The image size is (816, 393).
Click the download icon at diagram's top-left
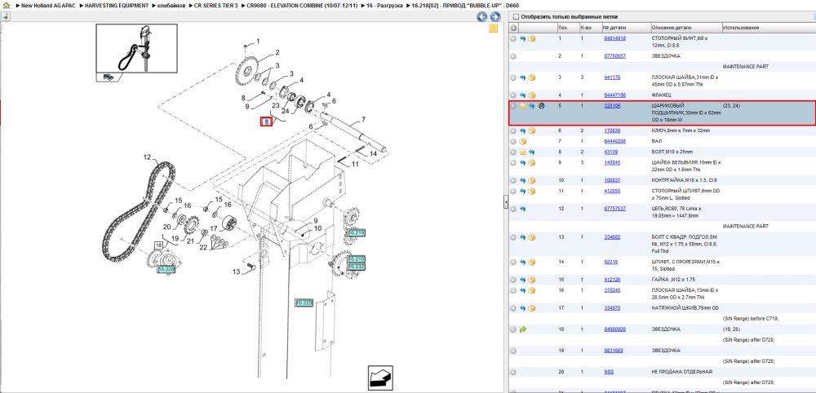tap(6, 16)
